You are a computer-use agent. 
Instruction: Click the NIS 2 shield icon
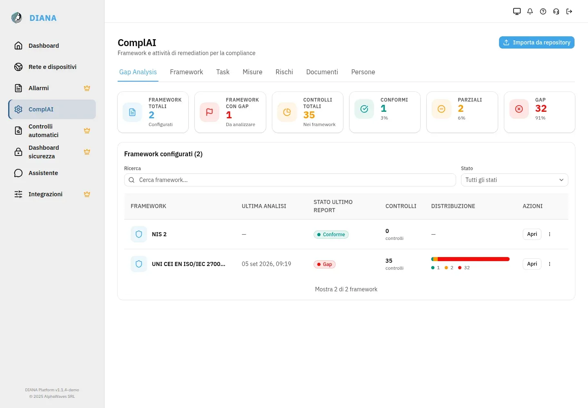pos(139,234)
